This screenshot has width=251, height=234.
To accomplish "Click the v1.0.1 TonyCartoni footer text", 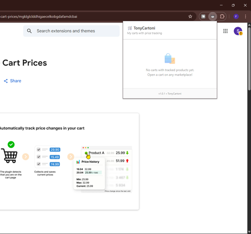I will coord(170,94).
